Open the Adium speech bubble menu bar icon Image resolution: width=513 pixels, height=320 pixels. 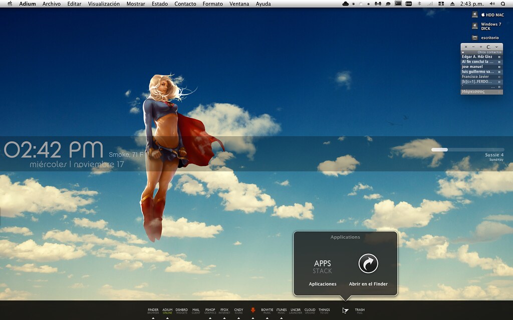[388, 4]
